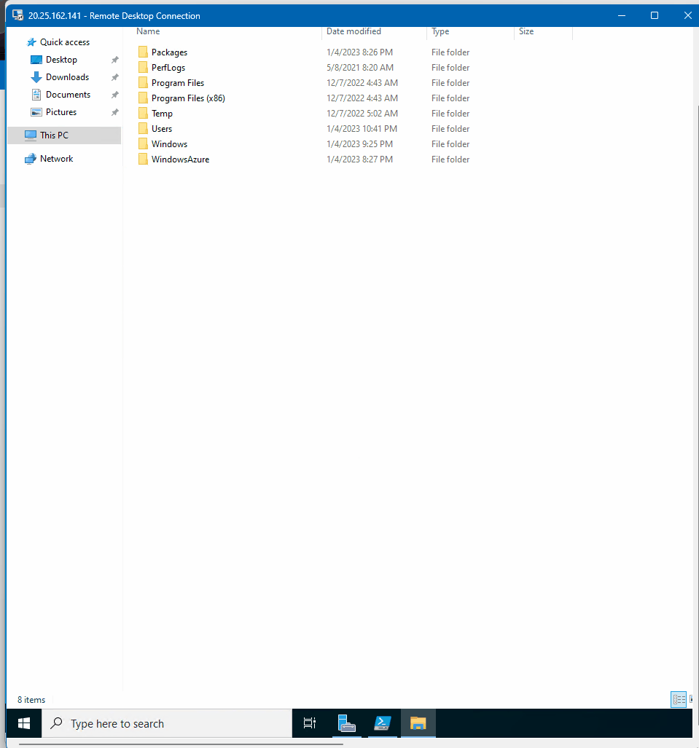Click the Network icon in sidebar
The height and width of the screenshot is (748, 699).
(x=31, y=159)
